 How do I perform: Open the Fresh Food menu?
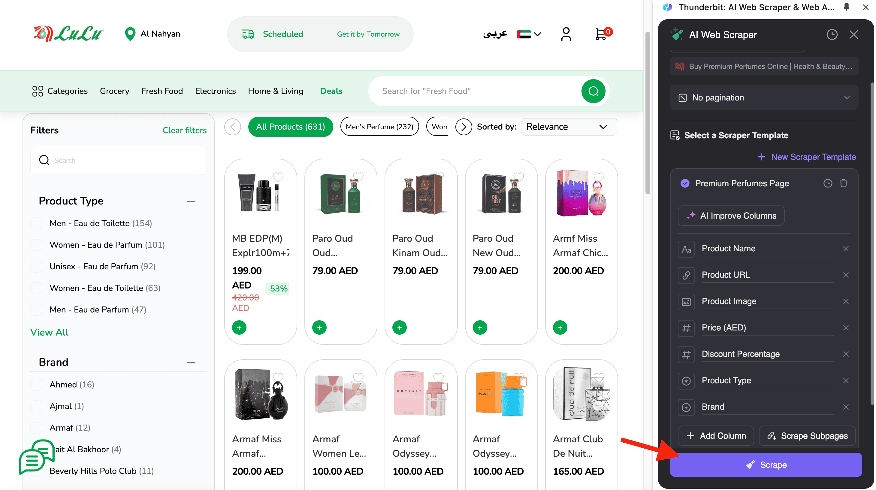[162, 91]
